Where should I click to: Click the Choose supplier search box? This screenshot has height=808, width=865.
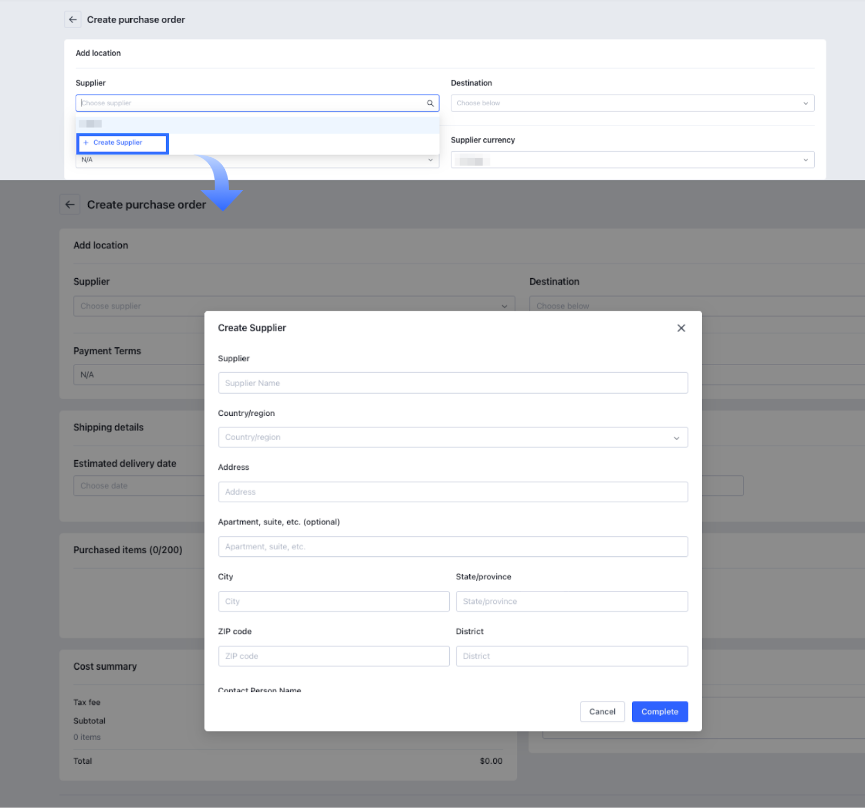pyautogui.click(x=251, y=103)
